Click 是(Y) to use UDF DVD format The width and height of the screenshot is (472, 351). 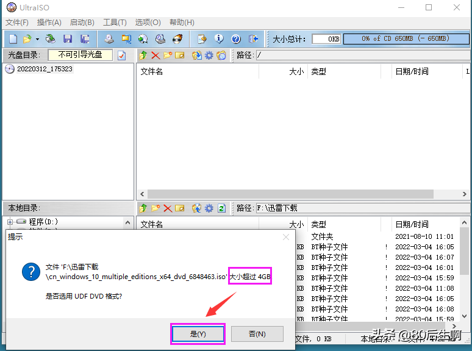point(198,334)
